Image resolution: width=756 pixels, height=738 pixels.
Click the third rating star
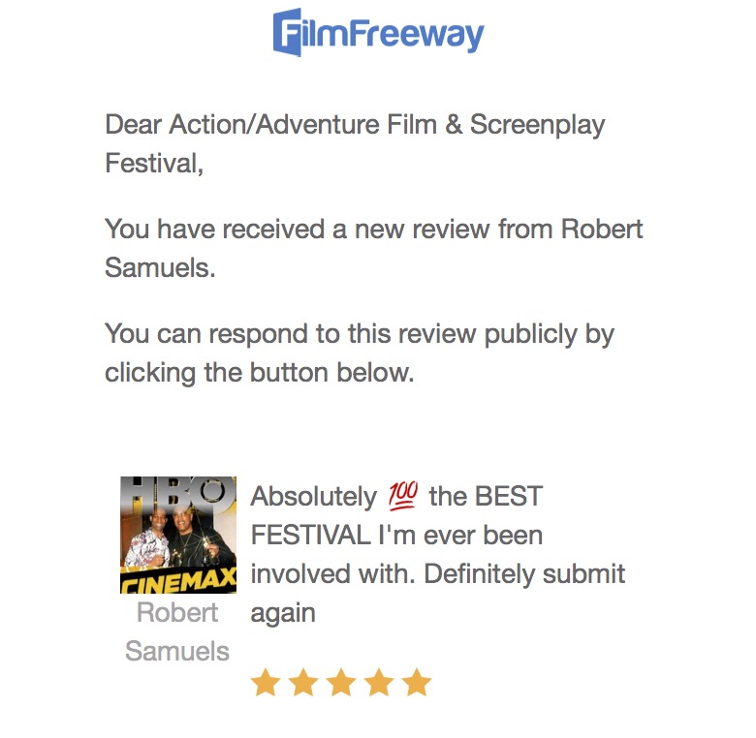point(341,683)
